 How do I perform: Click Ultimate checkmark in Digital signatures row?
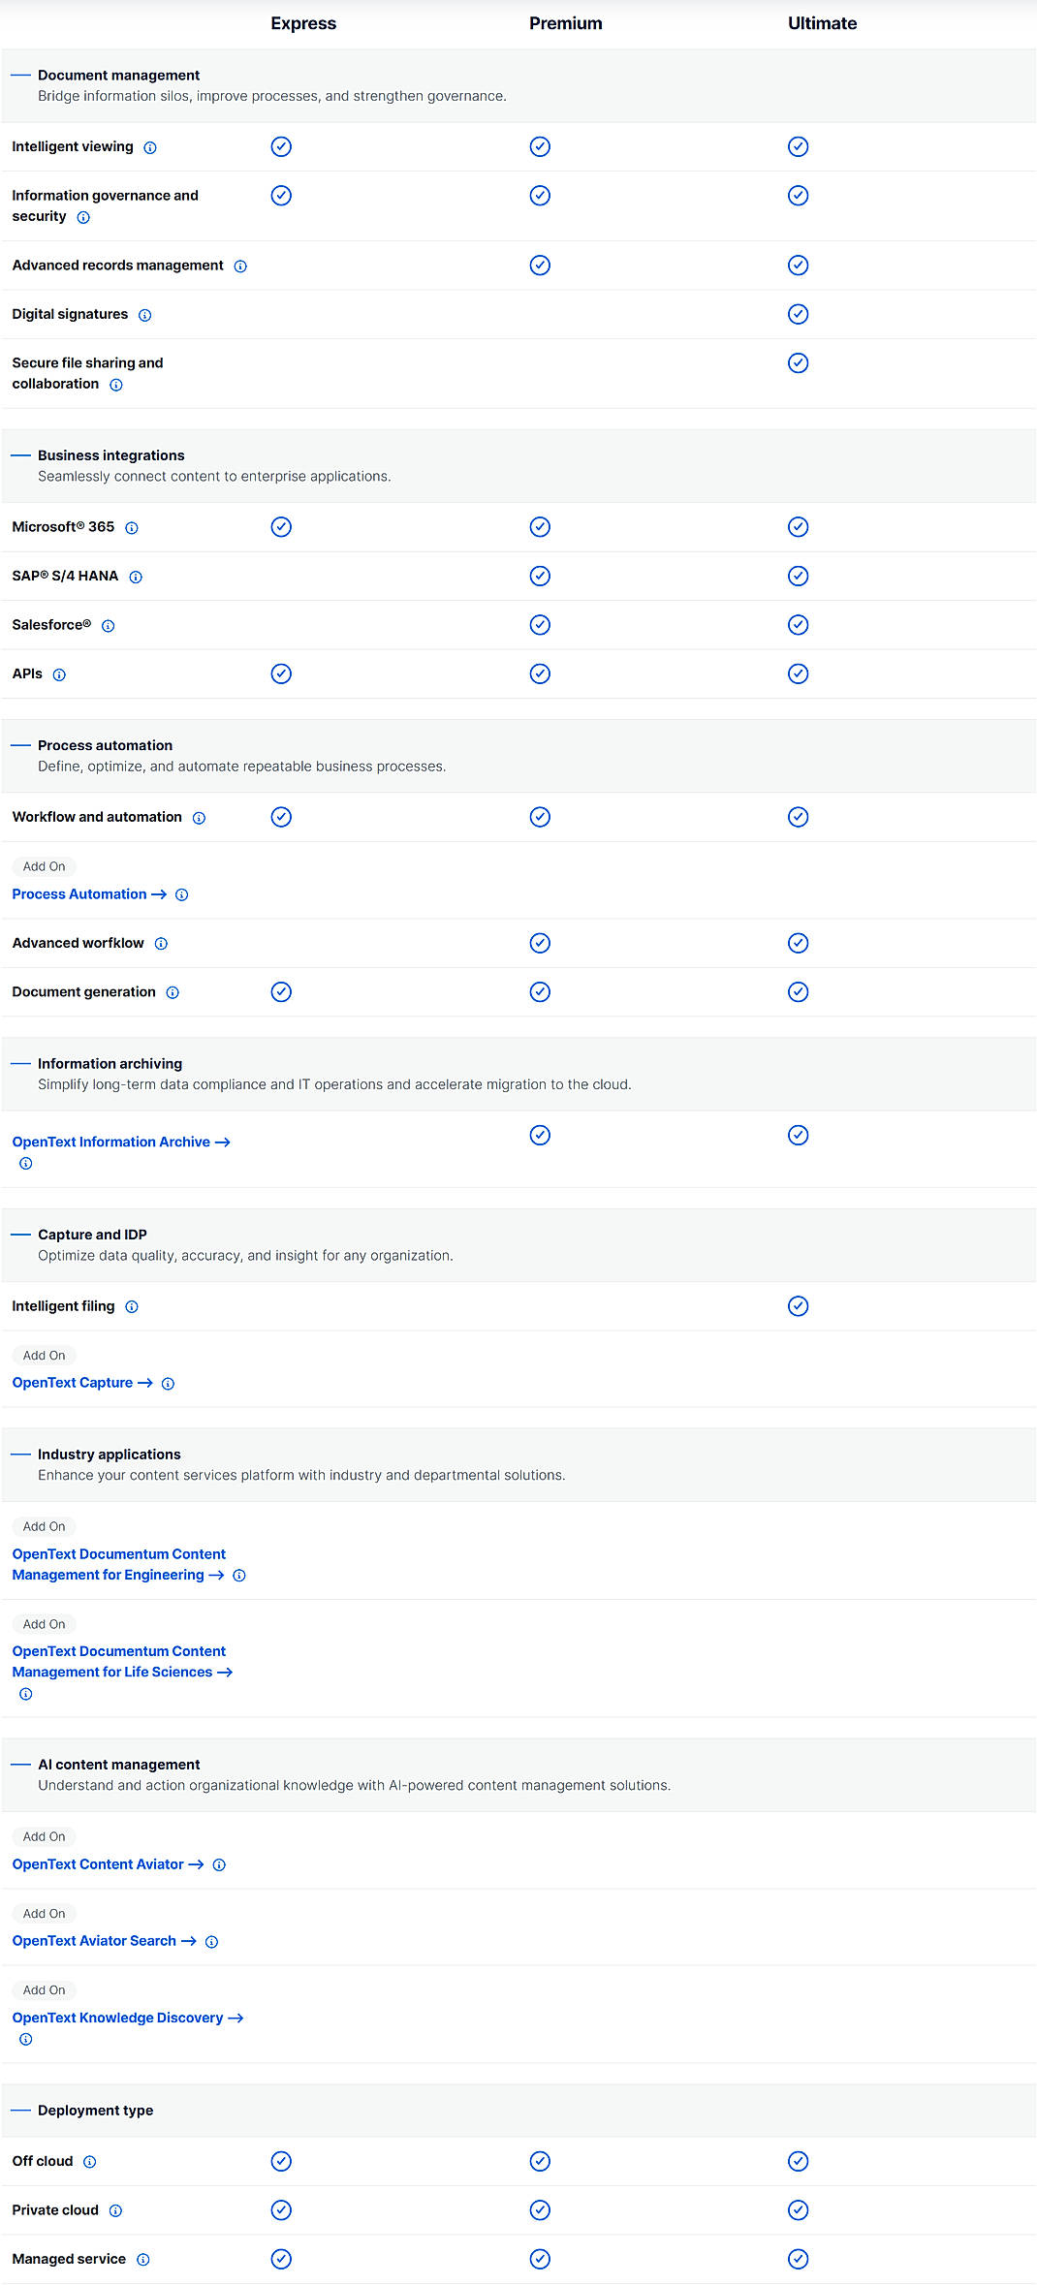coord(798,314)
